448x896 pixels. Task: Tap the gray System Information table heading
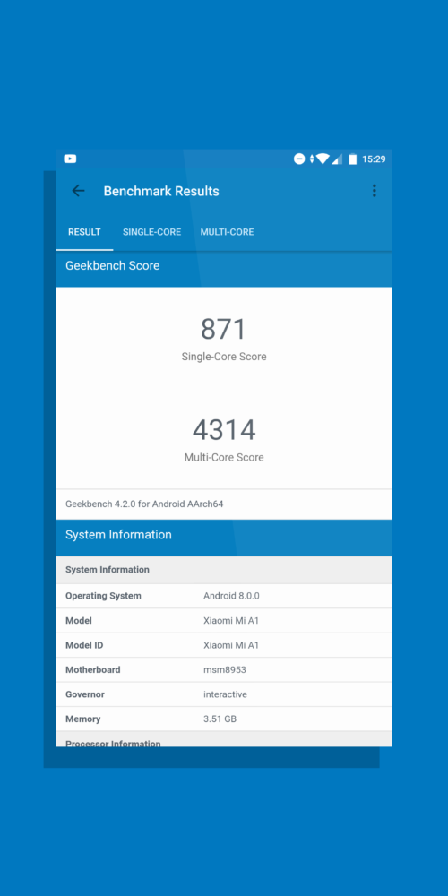coord(224,570)
